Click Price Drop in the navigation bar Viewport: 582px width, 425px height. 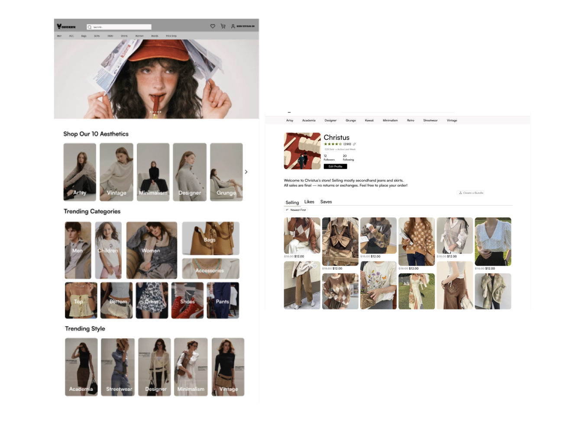click(171, 36)
